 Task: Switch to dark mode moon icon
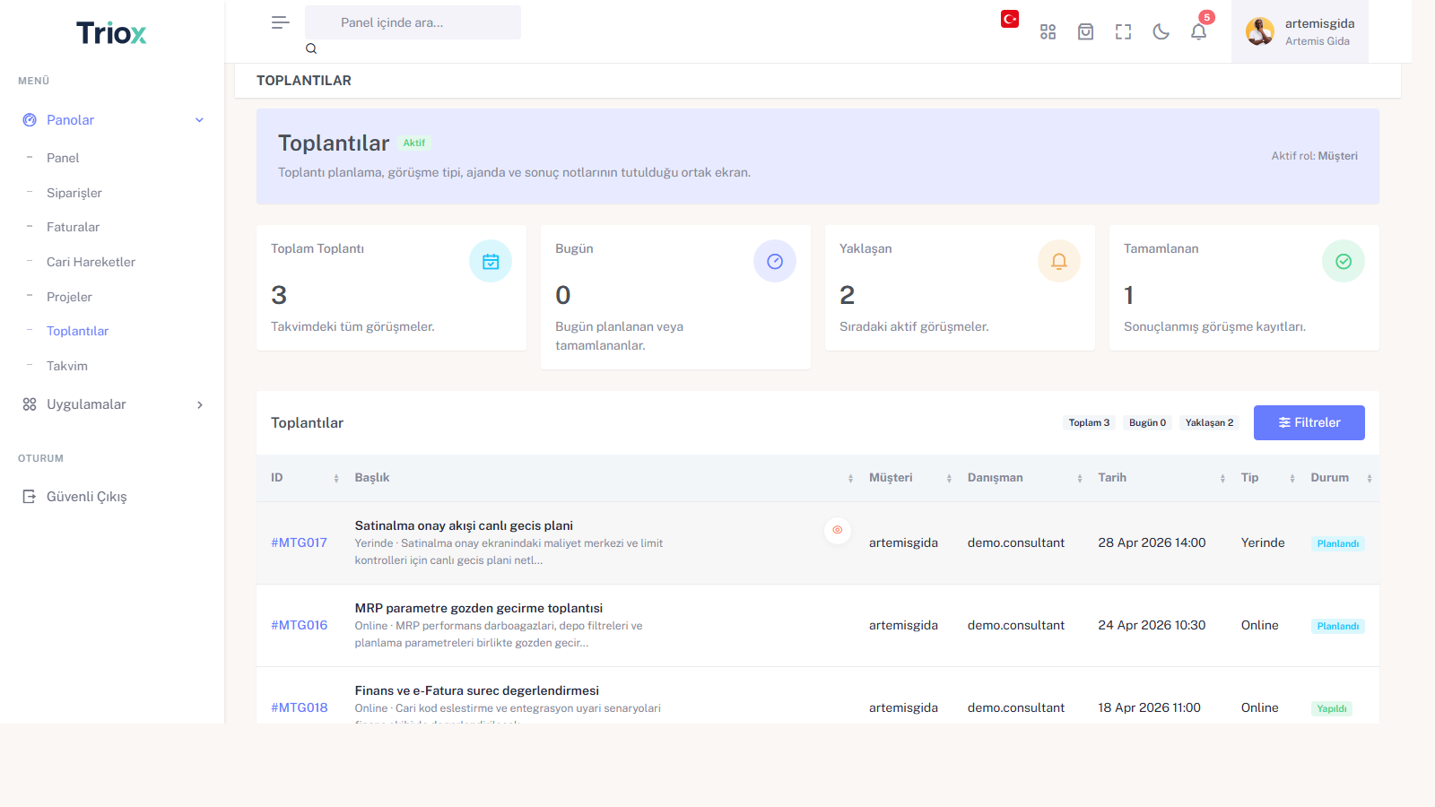tap(1161, 32)
